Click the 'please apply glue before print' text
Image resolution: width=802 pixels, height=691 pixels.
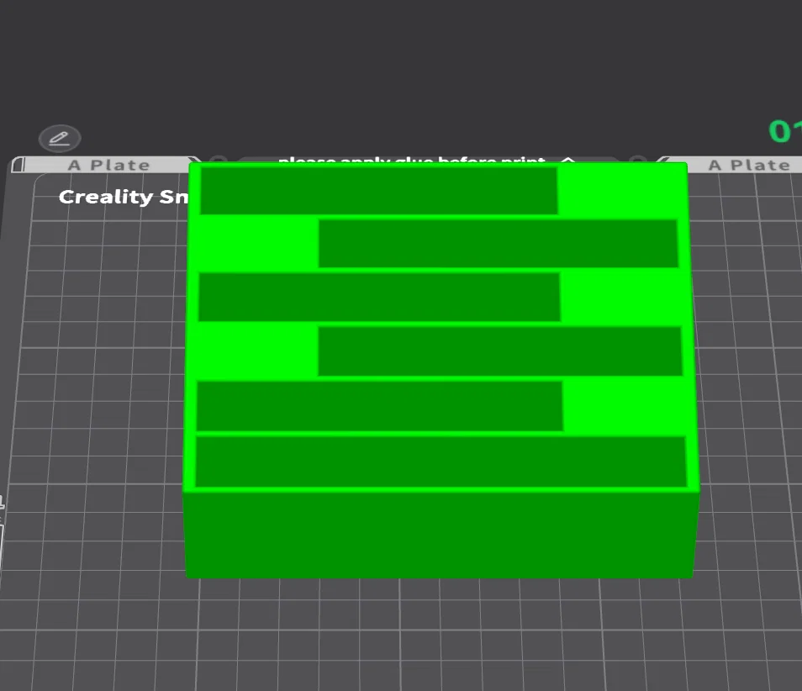[412, 160]
